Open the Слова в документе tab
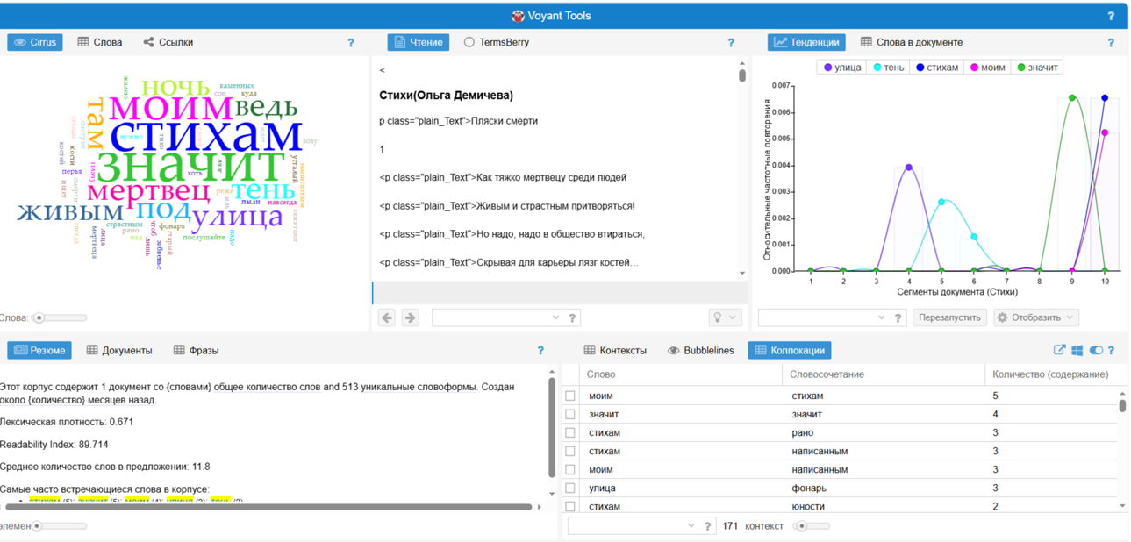 pyautogui.click(x=911, y=42)
